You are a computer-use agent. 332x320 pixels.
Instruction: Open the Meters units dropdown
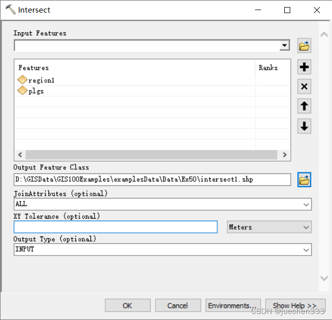coord(306,227)
